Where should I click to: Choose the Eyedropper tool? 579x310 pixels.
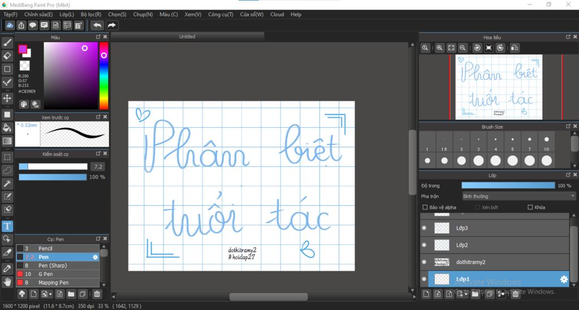coord(7,268)
